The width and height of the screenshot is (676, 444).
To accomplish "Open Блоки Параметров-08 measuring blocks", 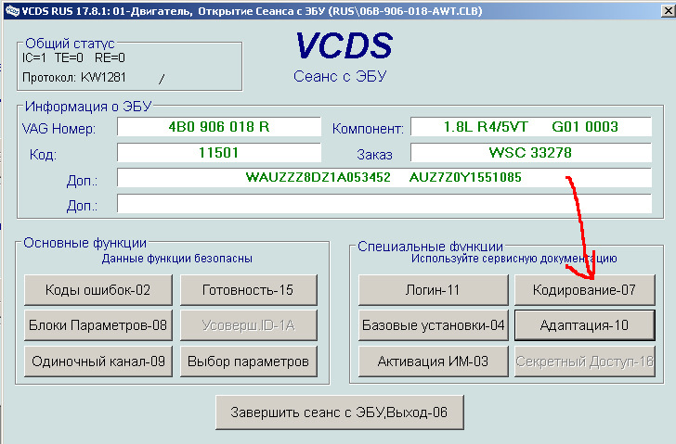I will [98, 325].
